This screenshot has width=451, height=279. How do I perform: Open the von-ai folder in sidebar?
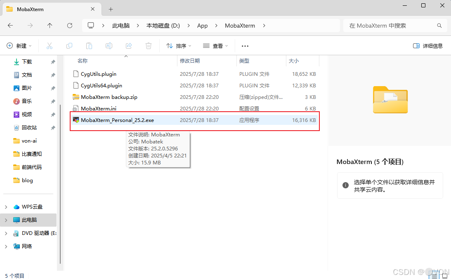point(29,141)
